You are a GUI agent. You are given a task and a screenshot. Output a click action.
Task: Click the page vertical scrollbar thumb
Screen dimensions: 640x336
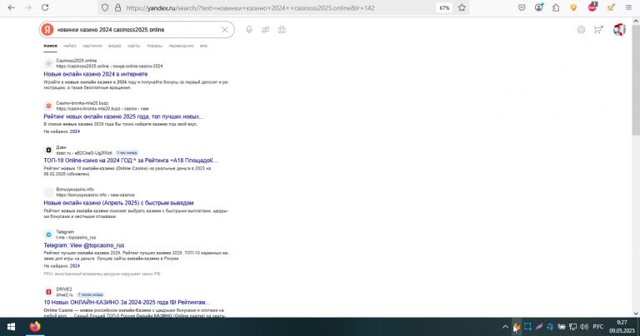tap(636, 79)
